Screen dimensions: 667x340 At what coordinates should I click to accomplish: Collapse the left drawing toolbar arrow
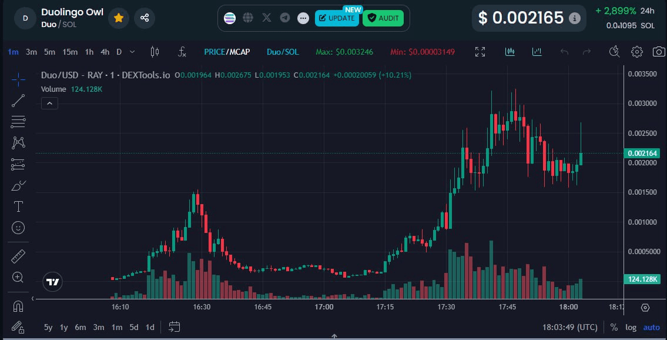[x=33, y=298]
